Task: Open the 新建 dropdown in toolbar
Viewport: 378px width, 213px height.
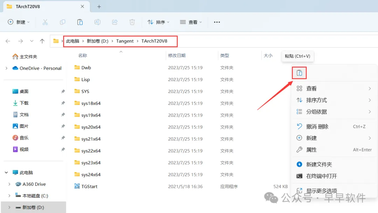Action: 19,22
